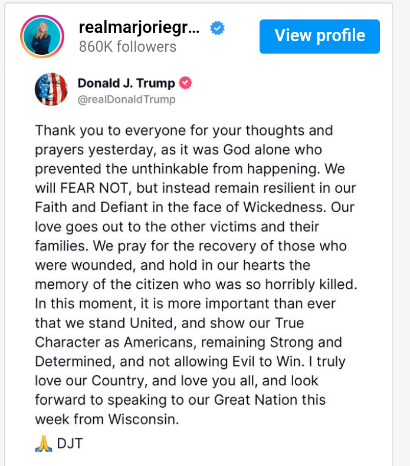
Task: Click 'stand United' phrase in the post
Action: coord(131,323)
